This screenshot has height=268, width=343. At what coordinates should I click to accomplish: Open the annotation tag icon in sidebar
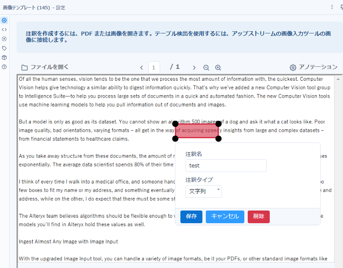tap(4, 48)
